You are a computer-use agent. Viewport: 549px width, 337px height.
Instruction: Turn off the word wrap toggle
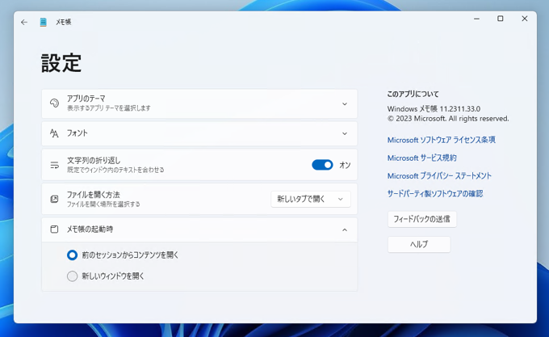pyautogui.click(x=322, y=165)
